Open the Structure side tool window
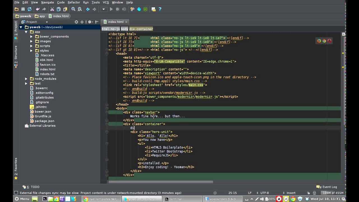The height and width of the screenshot is (202, 359). click(x=16, y=57)
